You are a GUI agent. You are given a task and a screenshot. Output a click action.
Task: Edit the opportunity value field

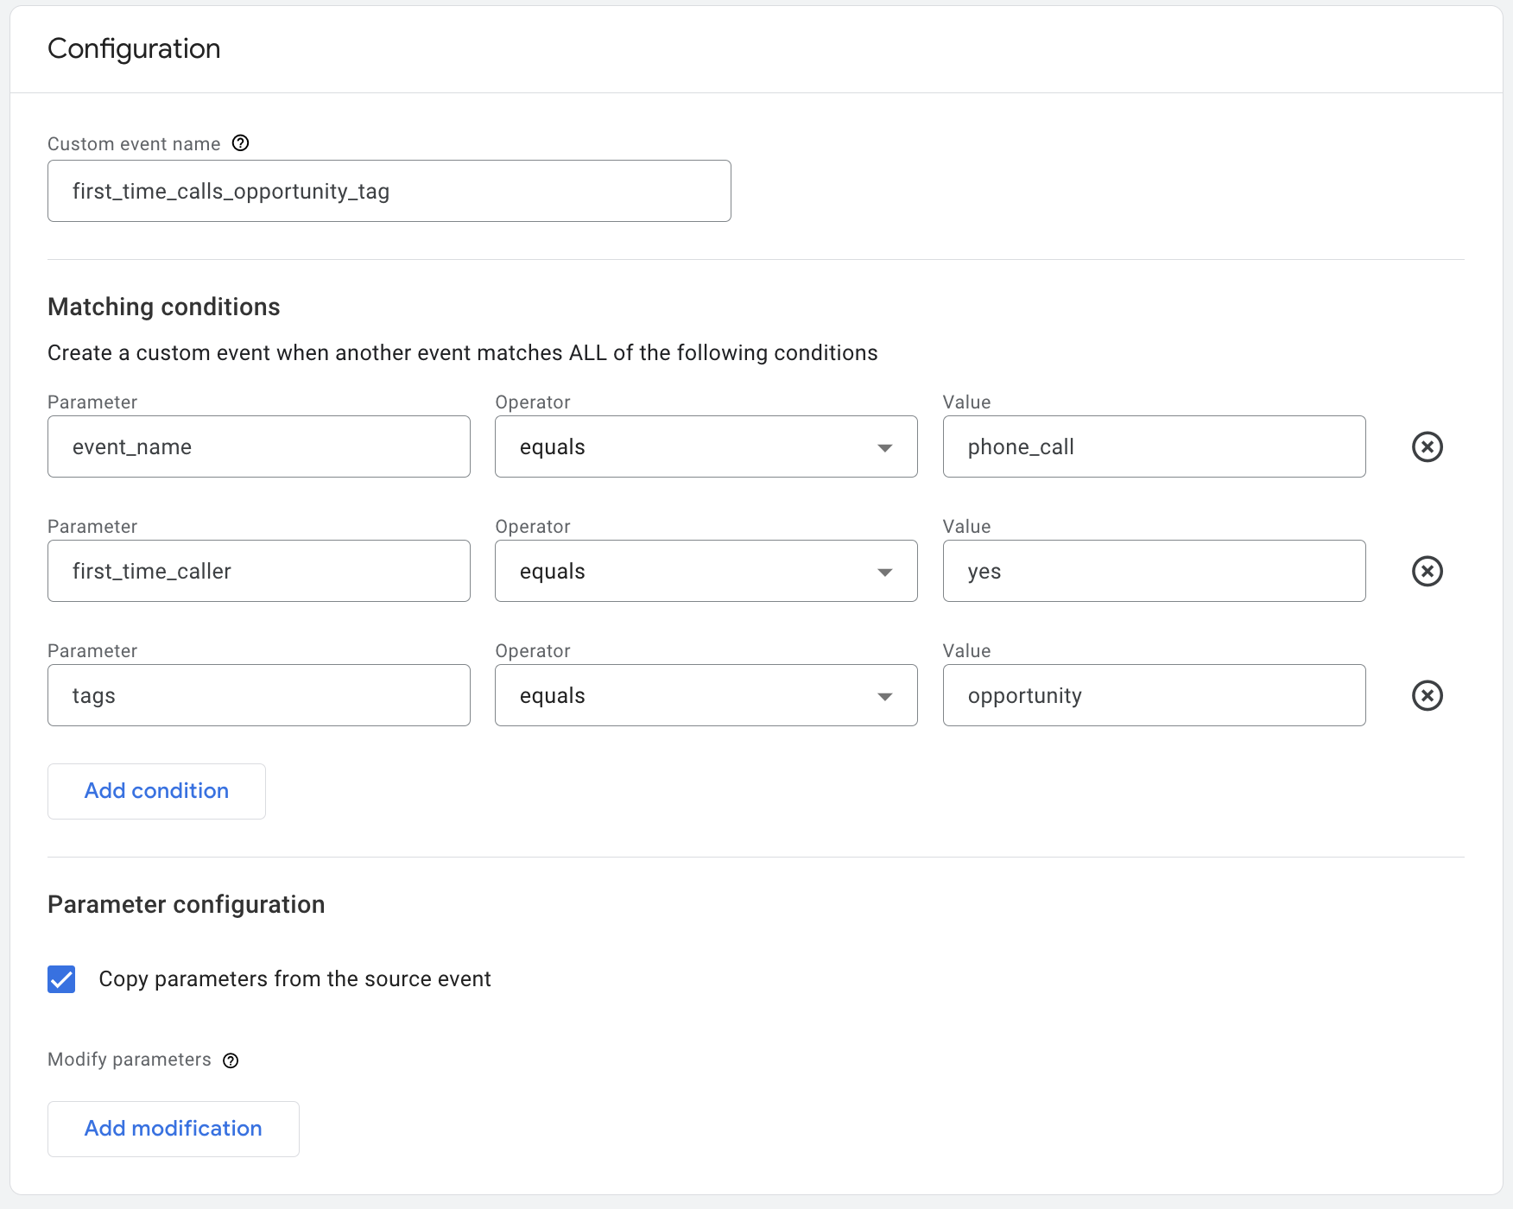(x=1154, y=695)
